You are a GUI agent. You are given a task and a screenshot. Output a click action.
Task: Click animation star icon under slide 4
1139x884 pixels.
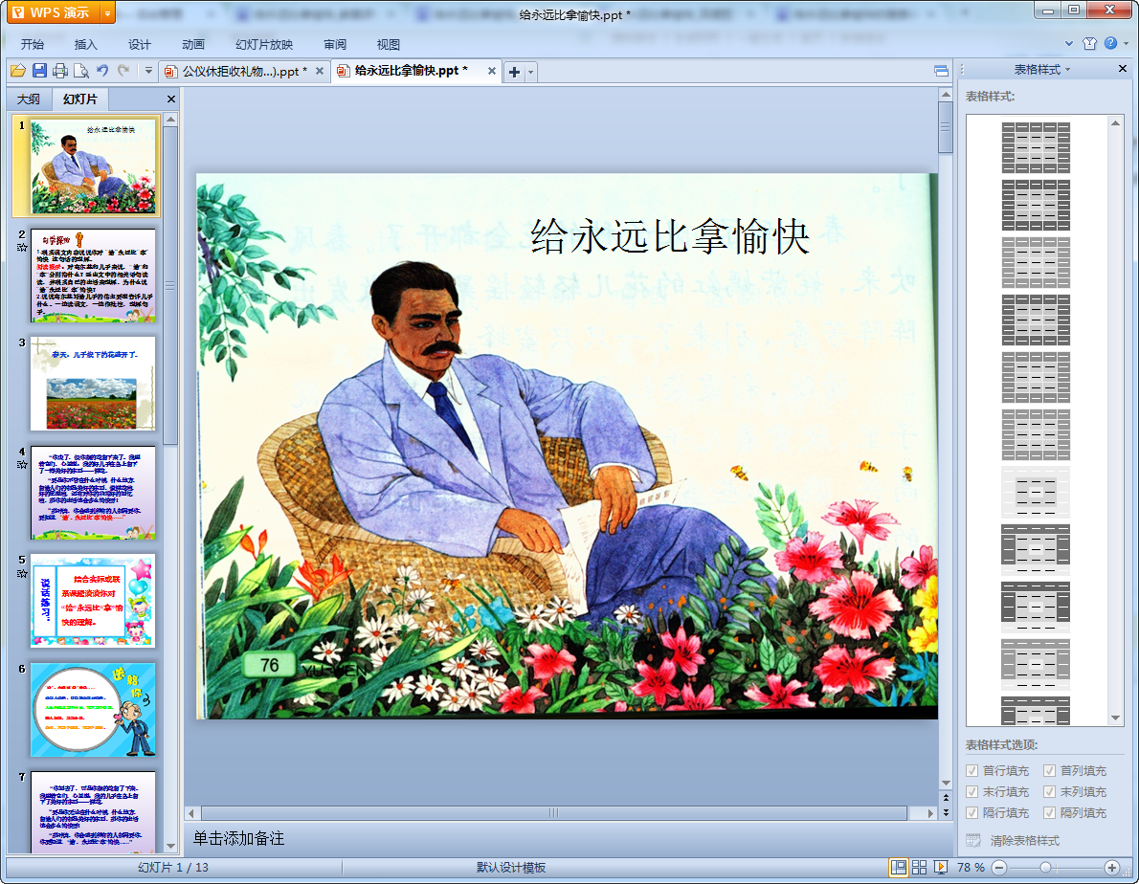pos(22,465)
